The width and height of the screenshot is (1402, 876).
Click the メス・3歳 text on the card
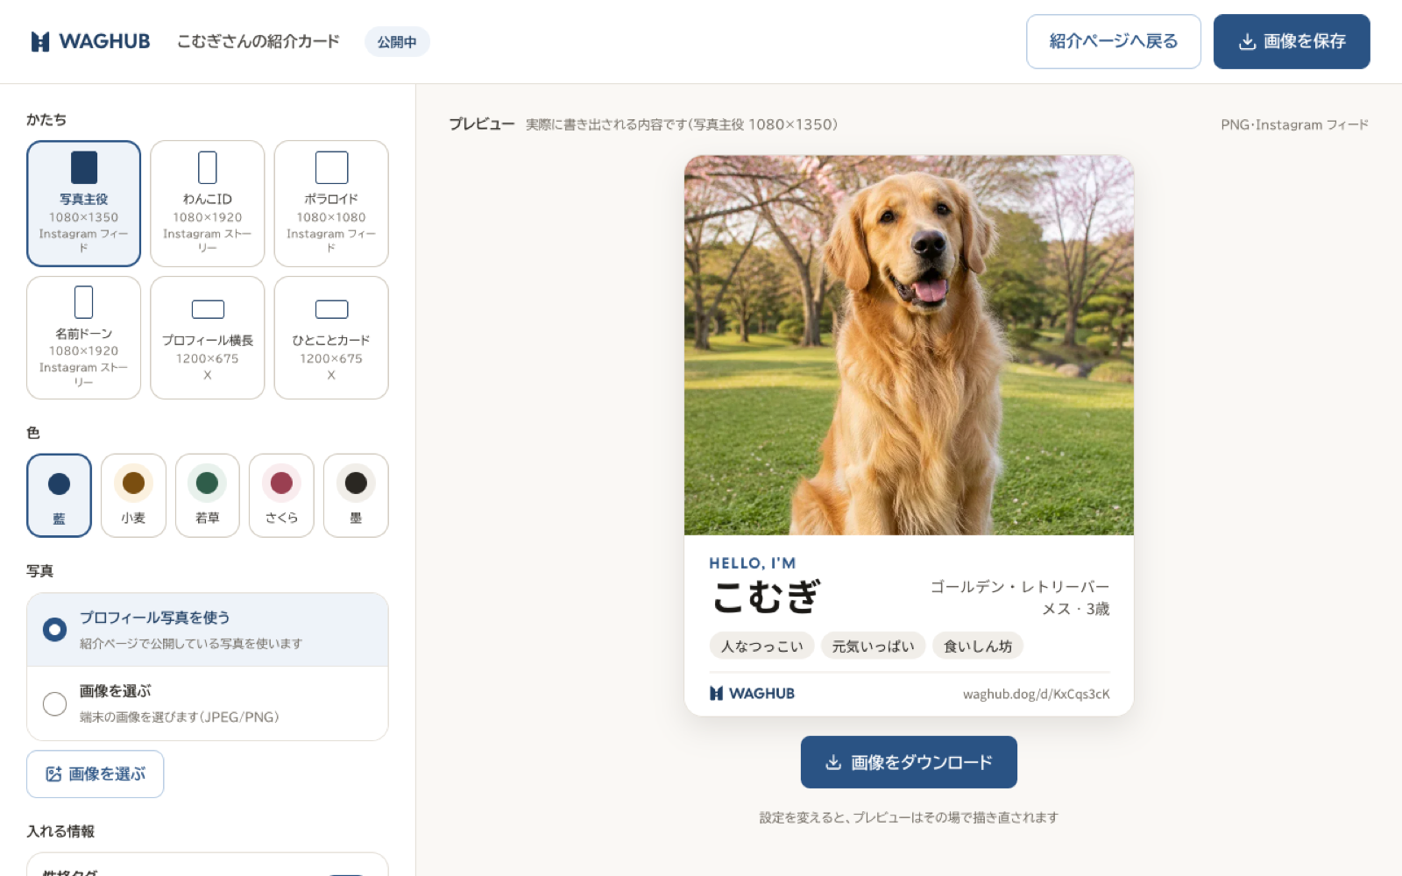pos(1075,609)
